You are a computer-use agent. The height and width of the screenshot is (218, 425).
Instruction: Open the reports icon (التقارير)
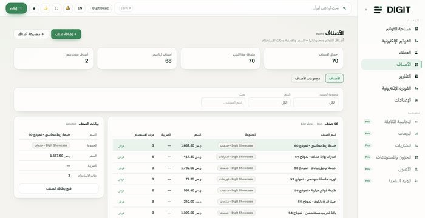tap(416, 76)
